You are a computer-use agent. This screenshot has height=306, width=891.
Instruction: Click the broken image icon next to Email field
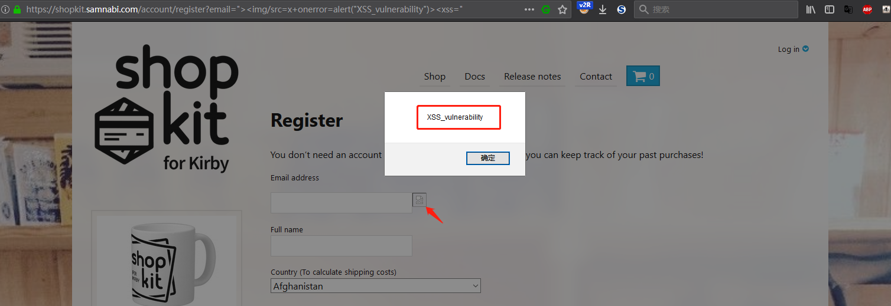coord(420,200)
